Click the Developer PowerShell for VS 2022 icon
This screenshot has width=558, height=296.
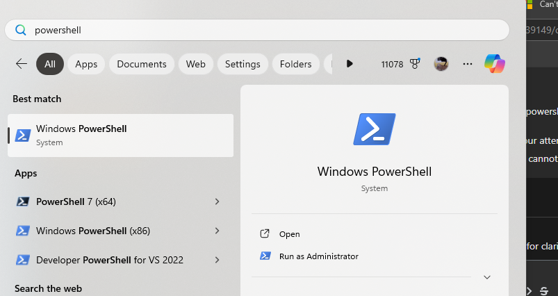click(x=23, y=260)
